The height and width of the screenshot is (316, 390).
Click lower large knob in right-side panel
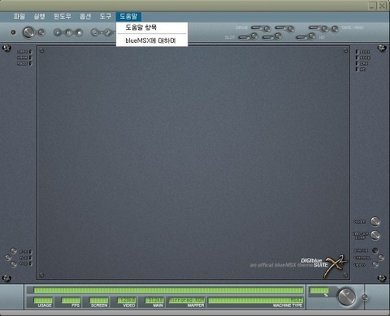click(375, 235)
